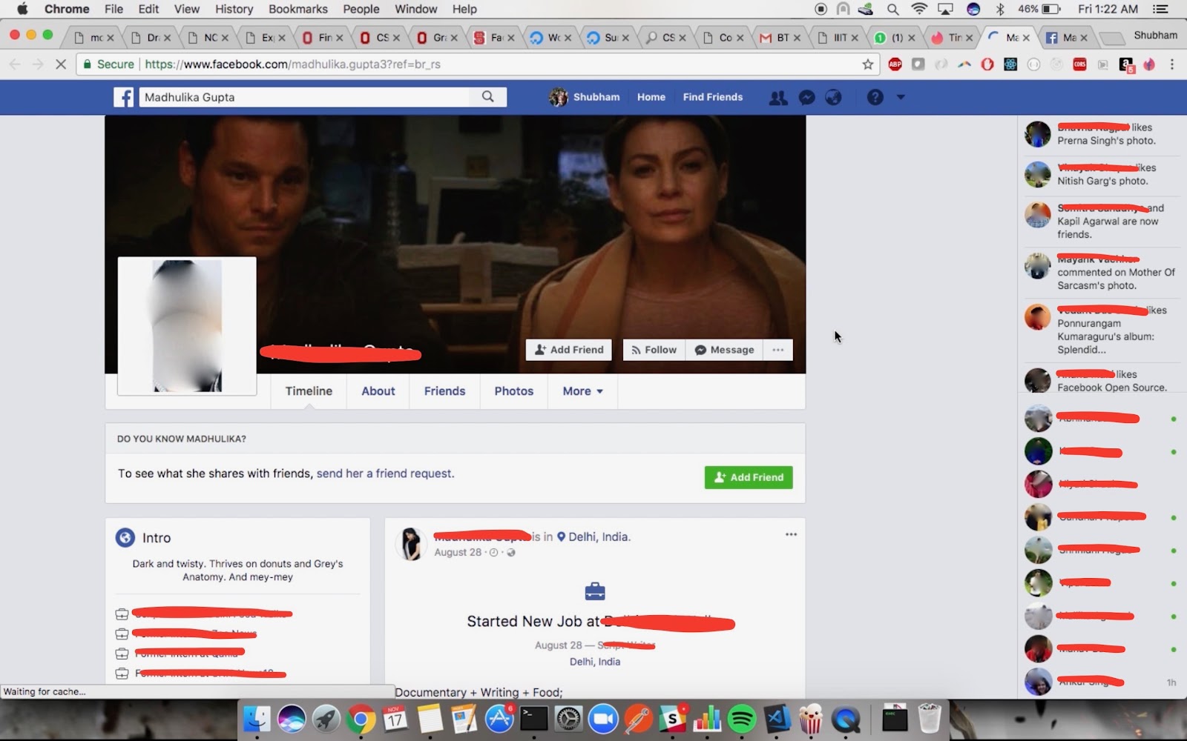Open the Photos tab
Viewport: 1187px width, 741px height.
point(514,391)
